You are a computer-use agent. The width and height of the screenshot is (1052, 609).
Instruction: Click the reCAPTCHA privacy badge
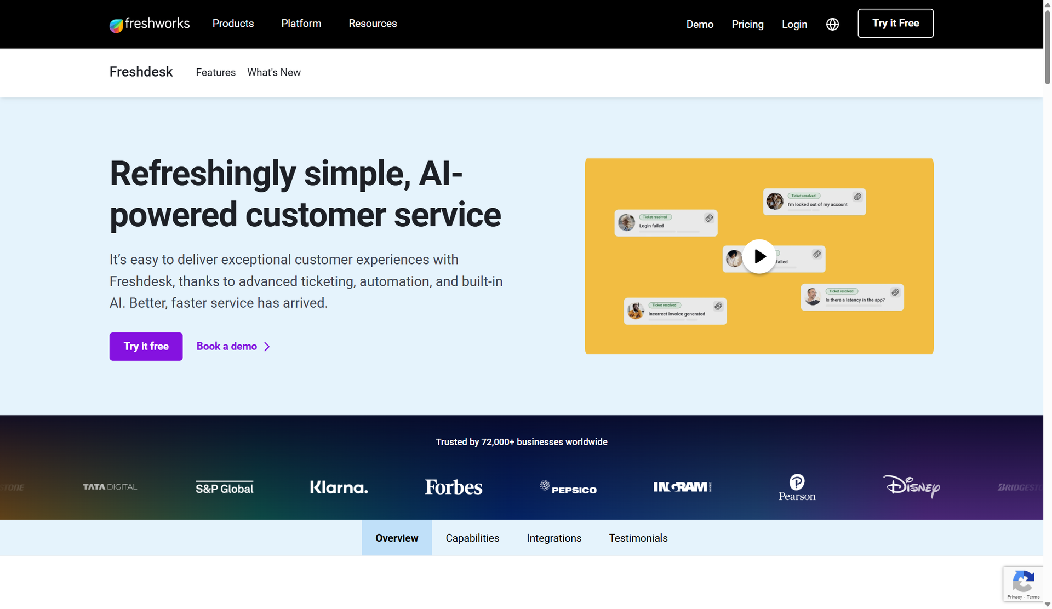(1023, 584)
